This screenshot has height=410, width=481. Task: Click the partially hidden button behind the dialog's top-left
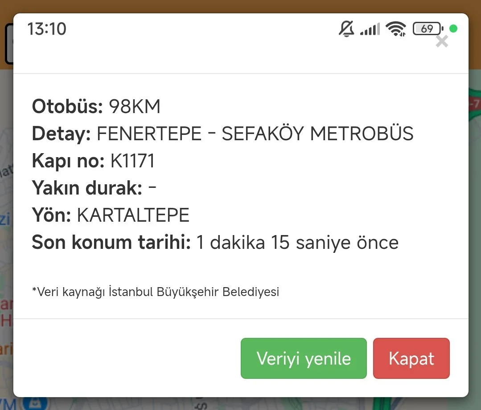tap(8, 44)
